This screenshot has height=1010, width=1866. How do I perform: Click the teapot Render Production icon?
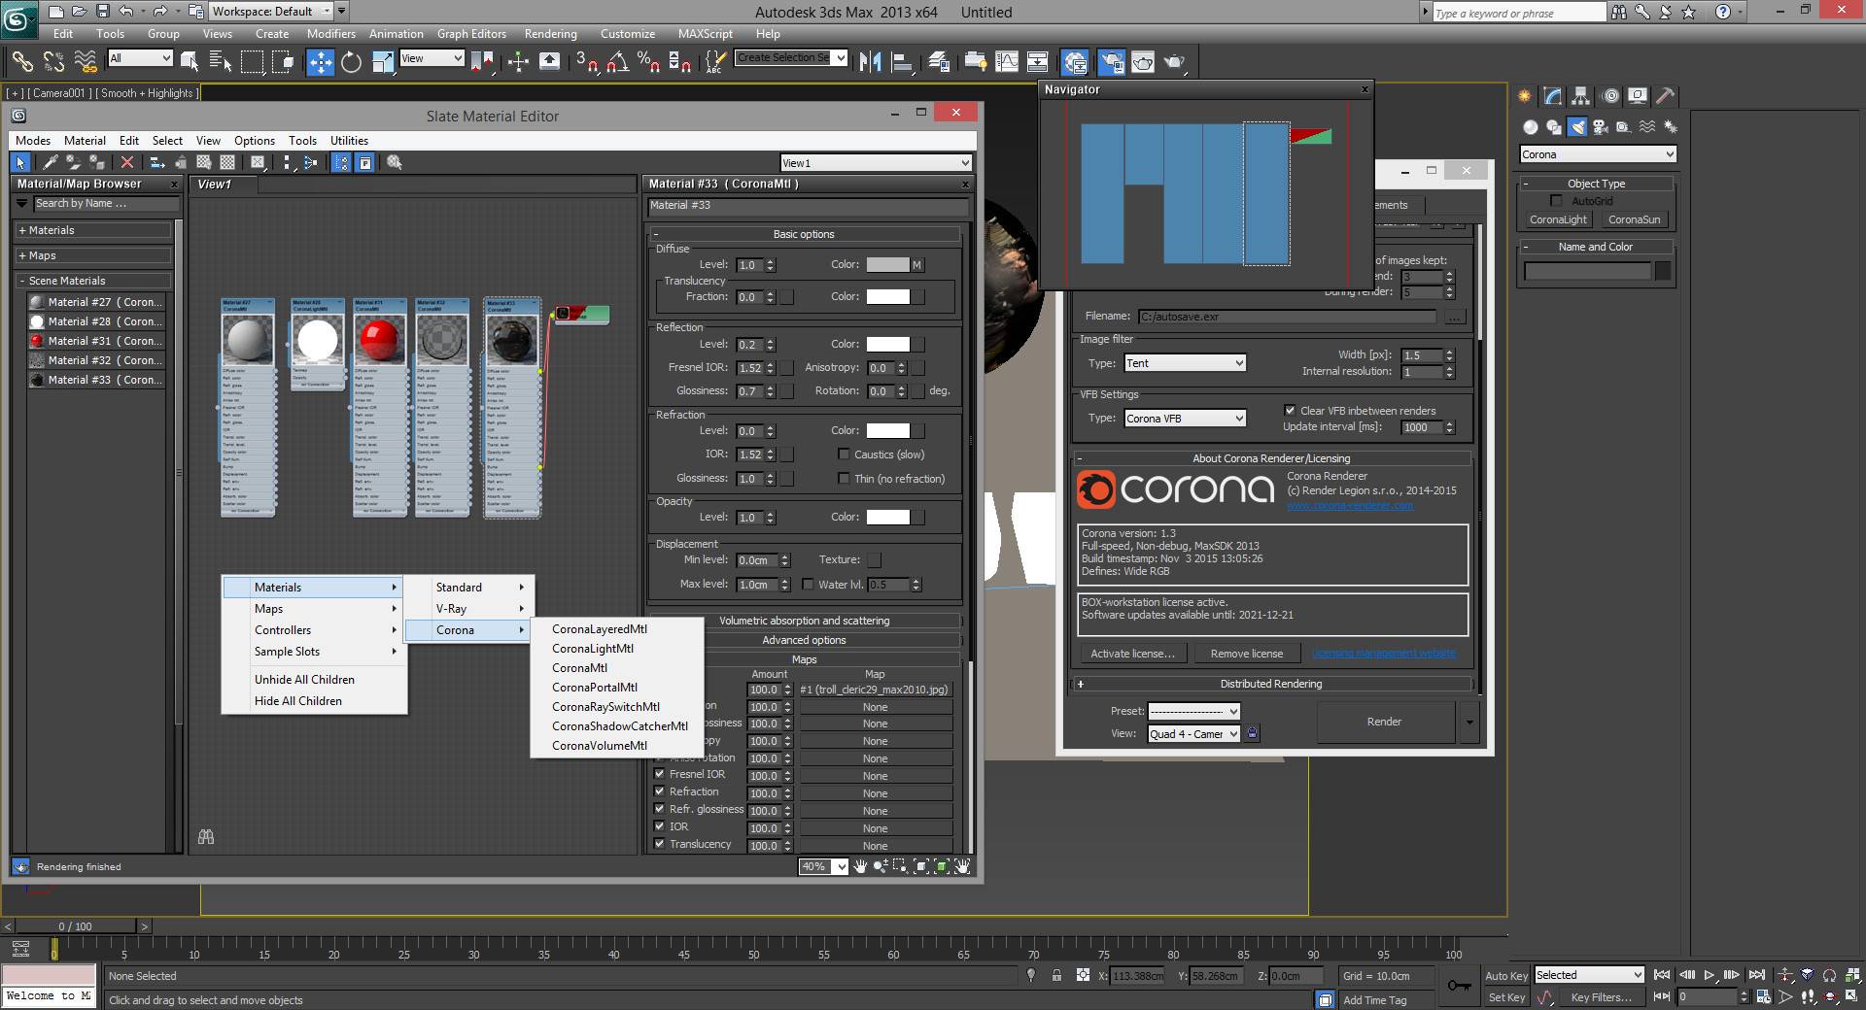(x=1175, y=62)
